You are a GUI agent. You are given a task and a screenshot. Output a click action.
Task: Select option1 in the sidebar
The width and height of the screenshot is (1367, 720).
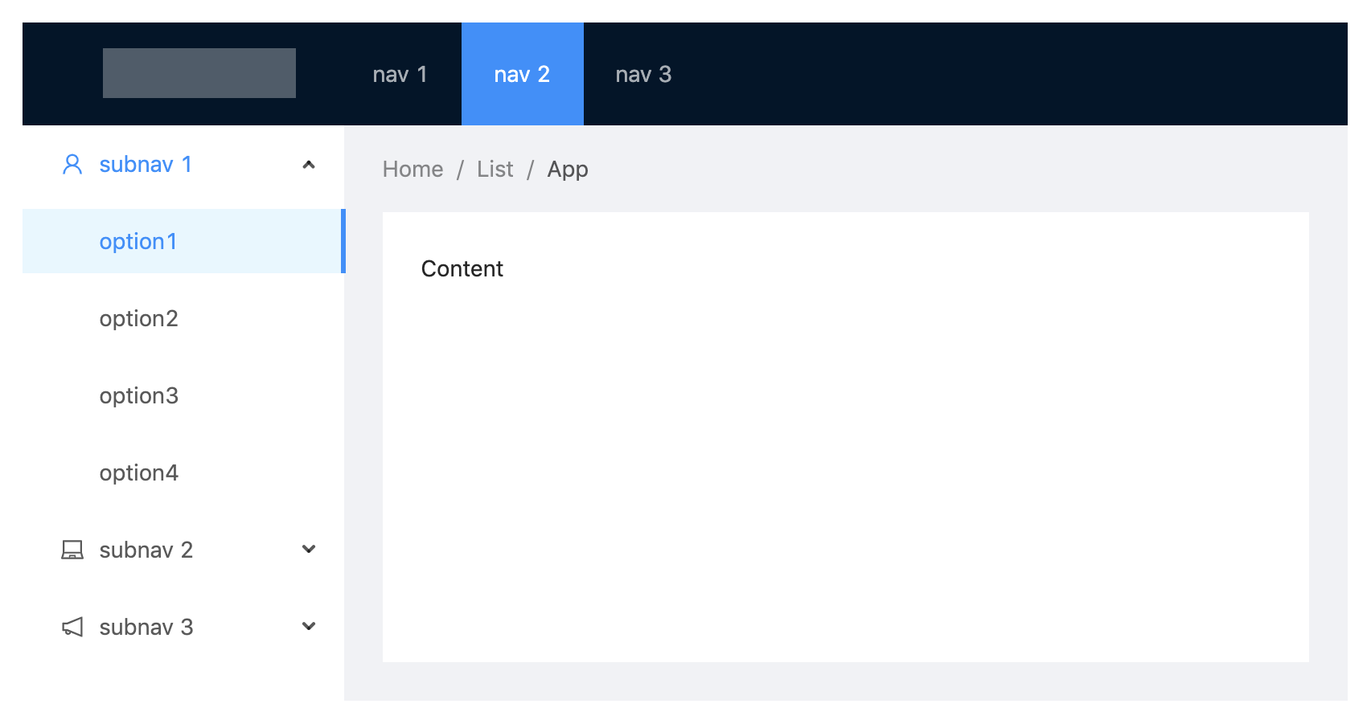pyautogui.click(x=138, y=242)
